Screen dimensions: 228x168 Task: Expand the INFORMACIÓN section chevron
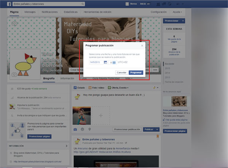pos(66,146)
